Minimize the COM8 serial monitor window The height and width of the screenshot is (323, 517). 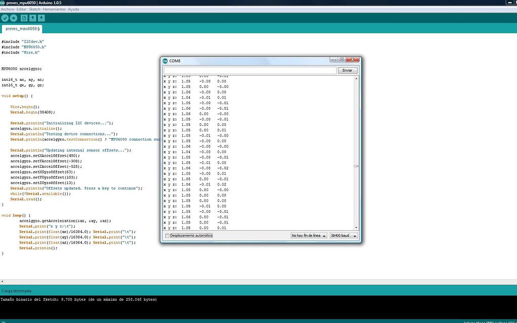pyautogui.click(x=334, y=60)
